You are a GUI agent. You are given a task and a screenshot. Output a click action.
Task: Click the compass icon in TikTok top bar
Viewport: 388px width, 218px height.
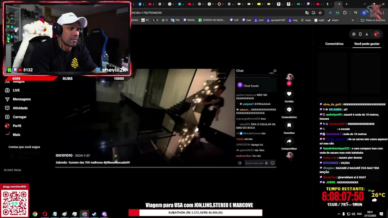[x=354, y=34]
